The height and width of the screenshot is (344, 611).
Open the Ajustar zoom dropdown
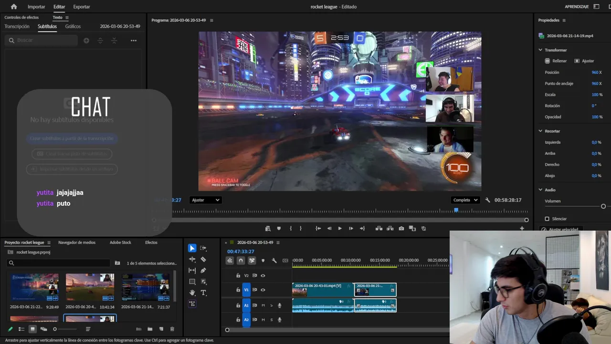pyautogui.click(x=205, y=200)
